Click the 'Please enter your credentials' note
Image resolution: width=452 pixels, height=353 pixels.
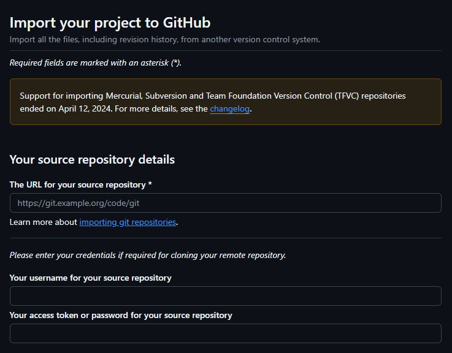tap(148, 256)
